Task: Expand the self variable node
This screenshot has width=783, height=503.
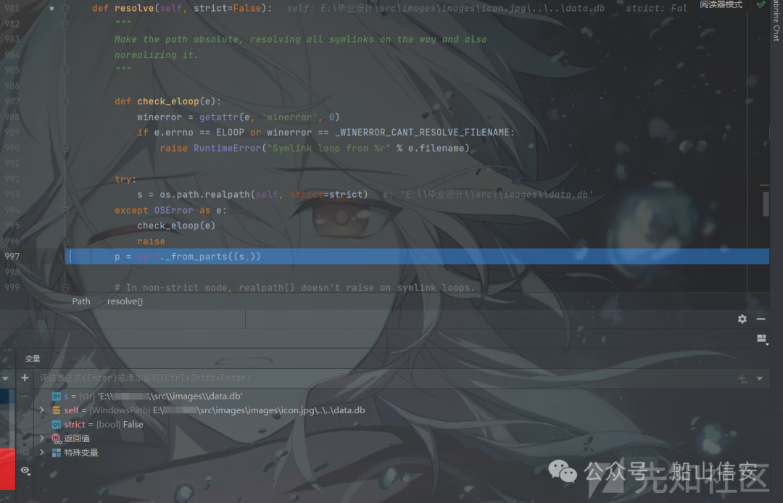Action: pyautogui.click(x=42, y=410)
